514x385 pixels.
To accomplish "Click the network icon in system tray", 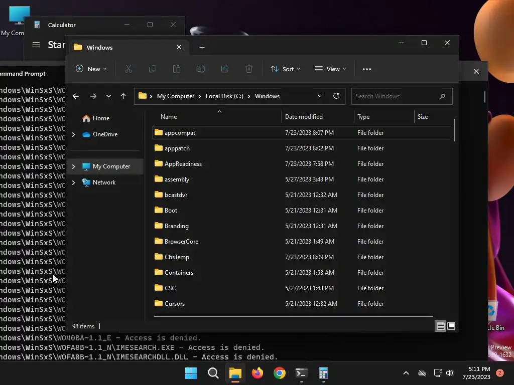I will point(438,373).
